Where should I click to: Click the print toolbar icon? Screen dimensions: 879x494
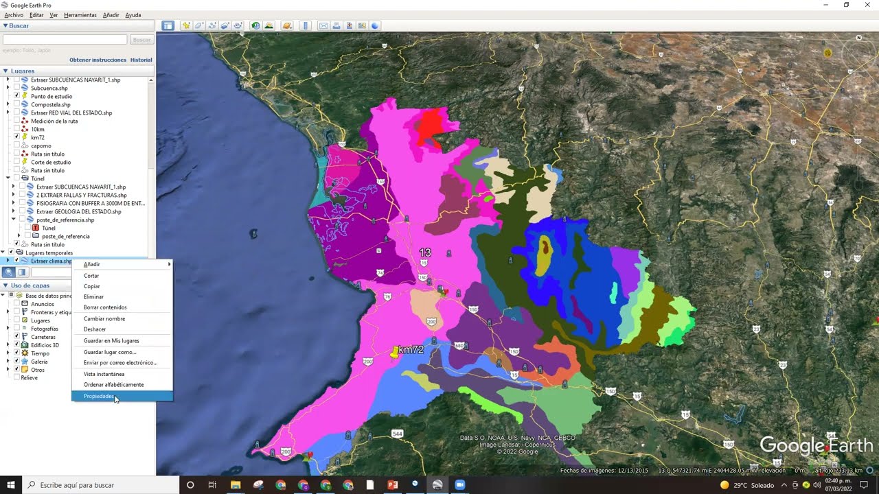[x=336, y=26]
